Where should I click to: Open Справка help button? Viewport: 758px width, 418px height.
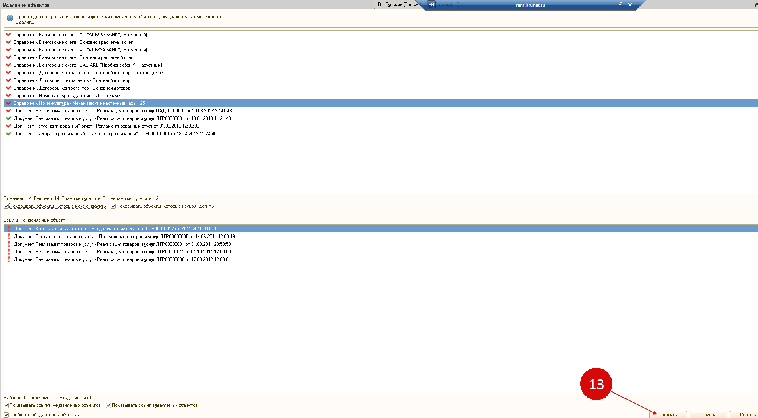point(744,415)
